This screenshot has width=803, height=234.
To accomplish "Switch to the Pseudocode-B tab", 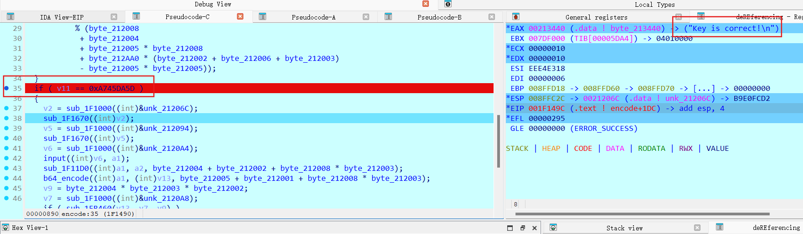I will click(439, 17).
